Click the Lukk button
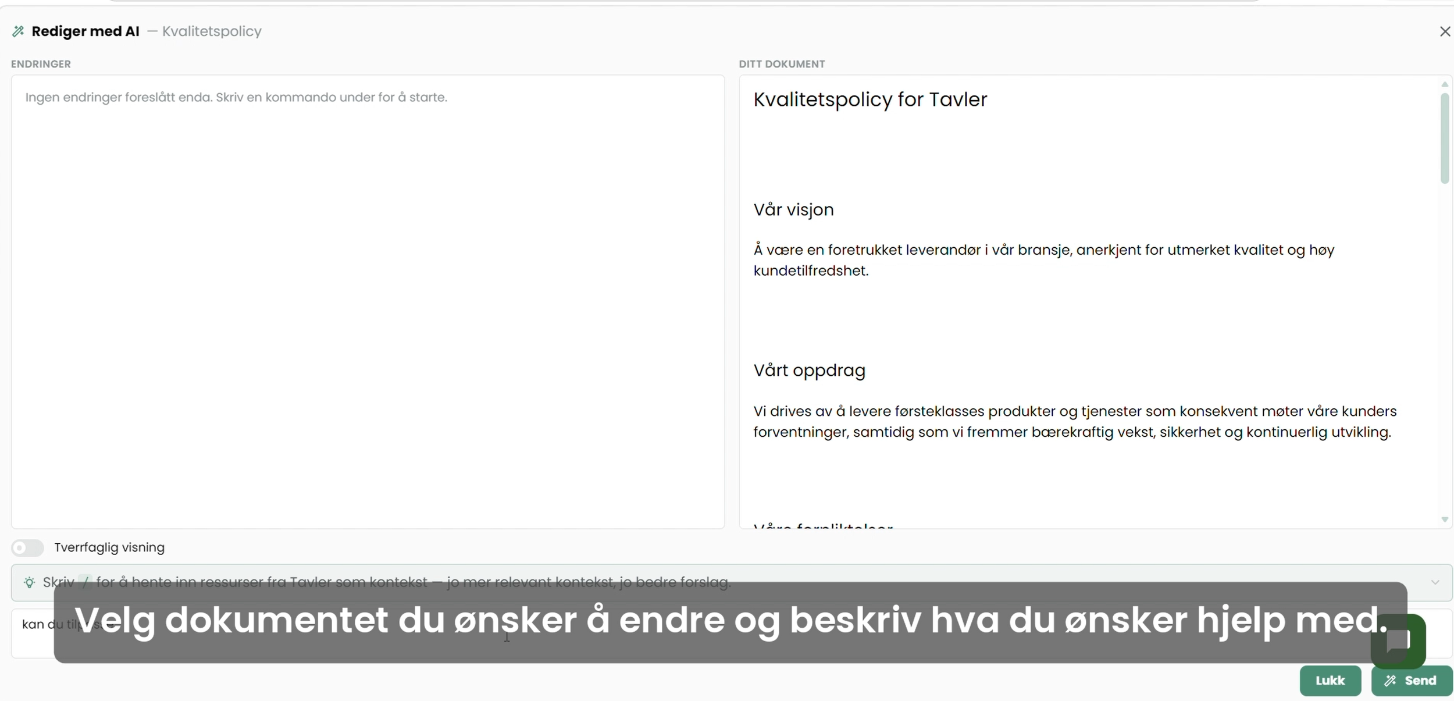The width and height of the screenshot is (1454, 701). tap(1330, 681)
